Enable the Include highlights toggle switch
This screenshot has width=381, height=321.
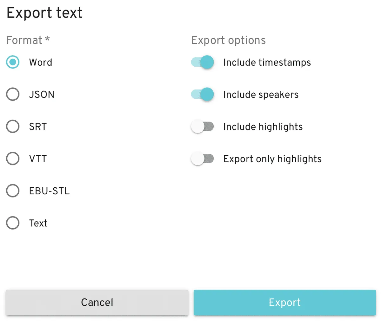203,126
